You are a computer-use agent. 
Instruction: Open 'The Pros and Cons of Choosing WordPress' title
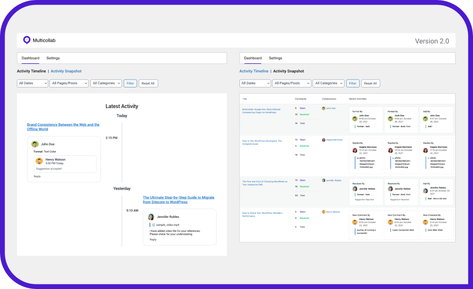(265, 183)
